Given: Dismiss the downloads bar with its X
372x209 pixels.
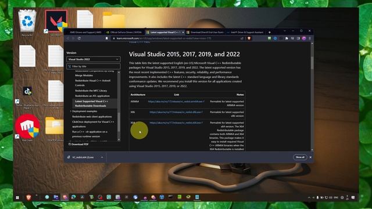Looking at the screenshot, I should [x=310, y=157].
